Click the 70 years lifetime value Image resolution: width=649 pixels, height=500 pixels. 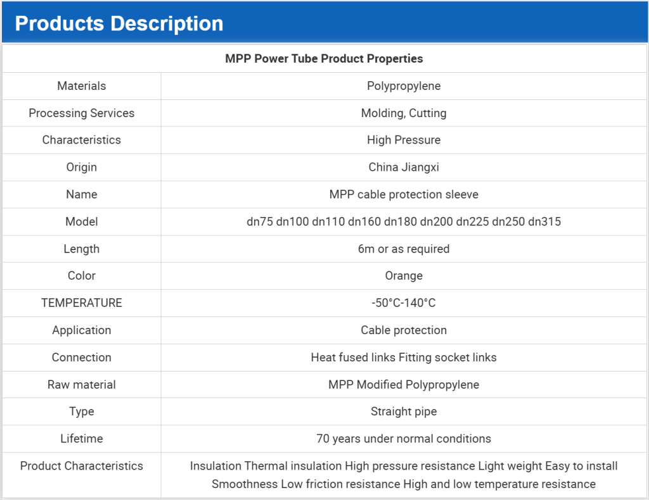pos(404,439)
